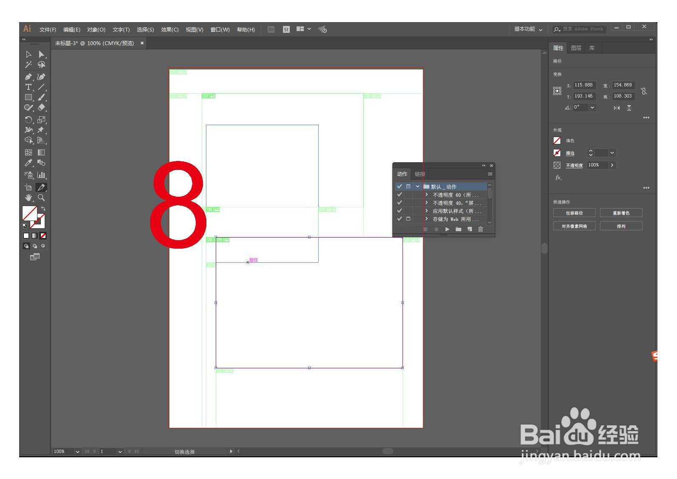Select the Eyedropper tool
The image size is (677, 479).
(x=29, y=163)
